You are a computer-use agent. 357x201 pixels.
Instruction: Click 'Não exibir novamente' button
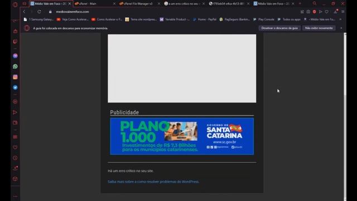click(319, 28)
